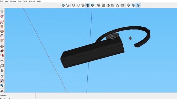Open the View menu
Screen dimensions: 177x99
[6, 1]
